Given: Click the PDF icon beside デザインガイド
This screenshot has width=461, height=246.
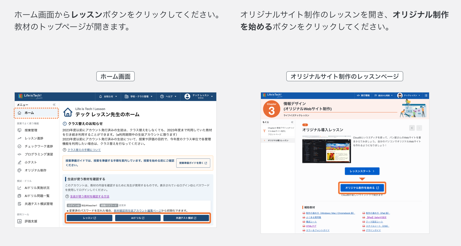Looking at the screenshot, I should point(364,230).
